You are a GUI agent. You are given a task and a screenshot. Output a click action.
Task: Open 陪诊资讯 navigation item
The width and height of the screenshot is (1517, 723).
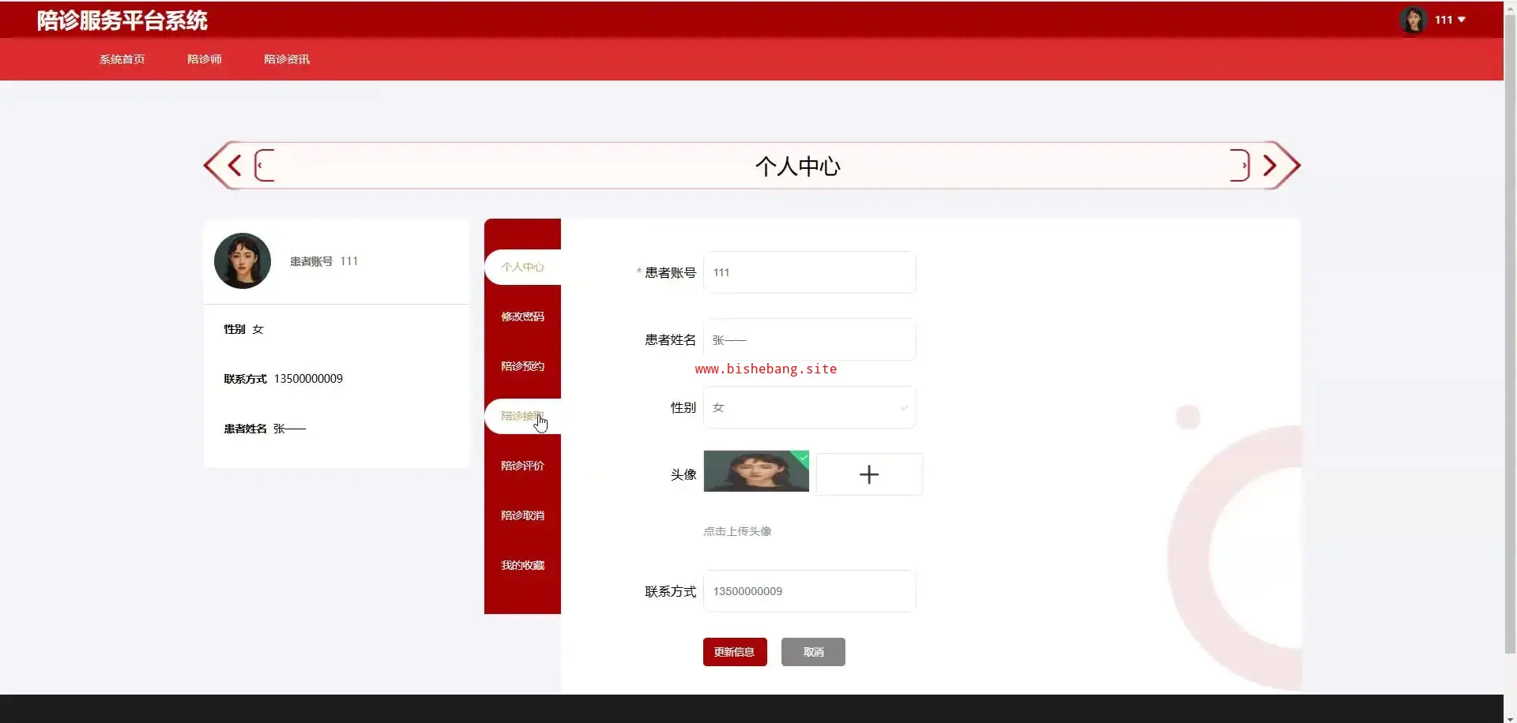pyautogui.click(x=287, y=59)
